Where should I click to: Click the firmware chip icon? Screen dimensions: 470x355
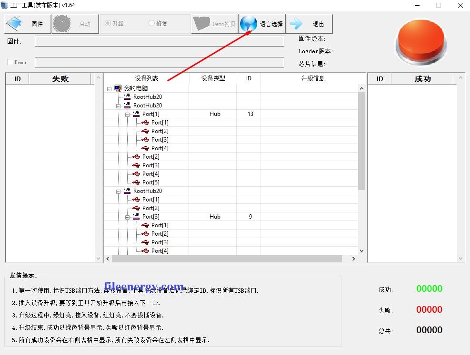tap(14, 23)
